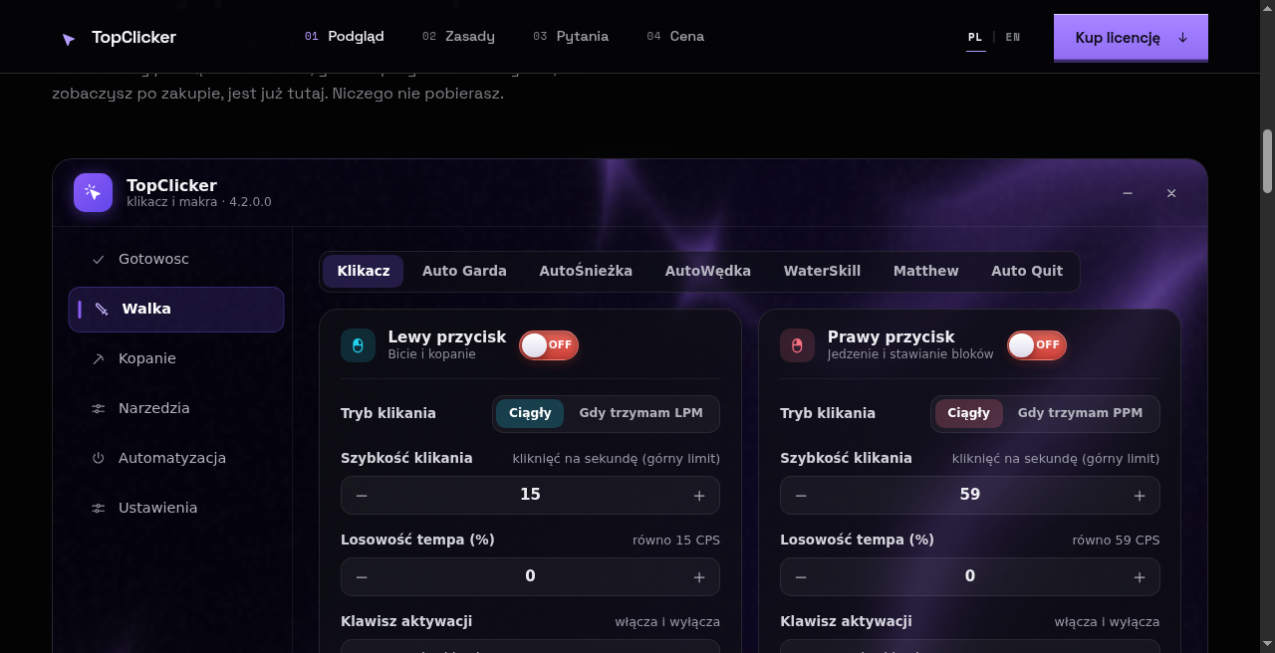Decrease right button click speed from 59
The image size is (1275, 653).
(x=801, y=495)
